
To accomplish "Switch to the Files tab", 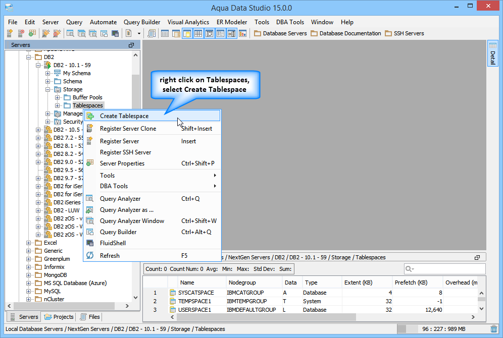I will click(x=90, y=317).
